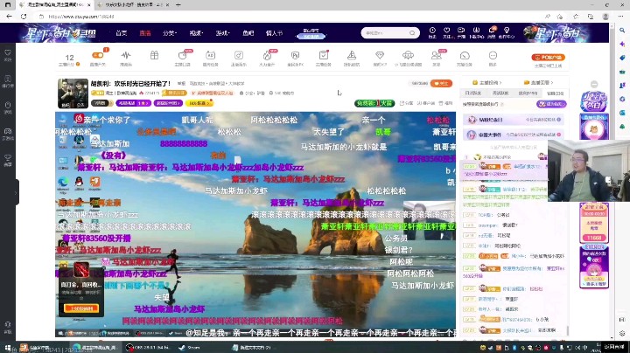Switch to the noble list tab
The width and height of the screenshot is (630, 353).
pyautogui.click(x=528, y=93)
